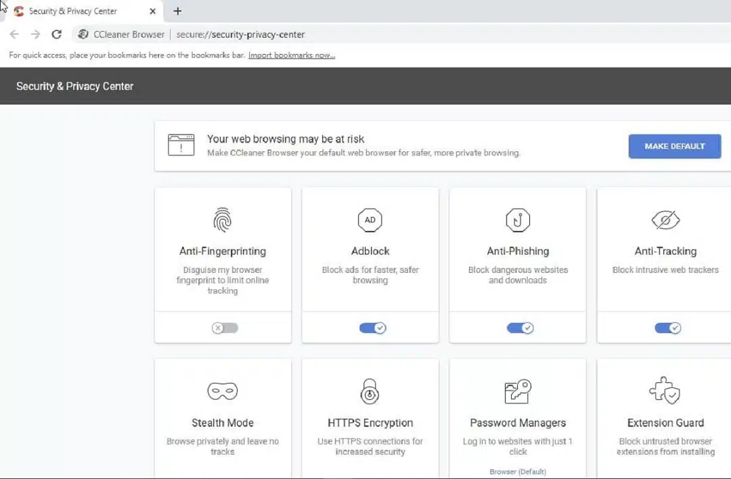Click the Anti-Phishing hook icon
The width and height of the screenshot is (731, 479).
point(518,220)
